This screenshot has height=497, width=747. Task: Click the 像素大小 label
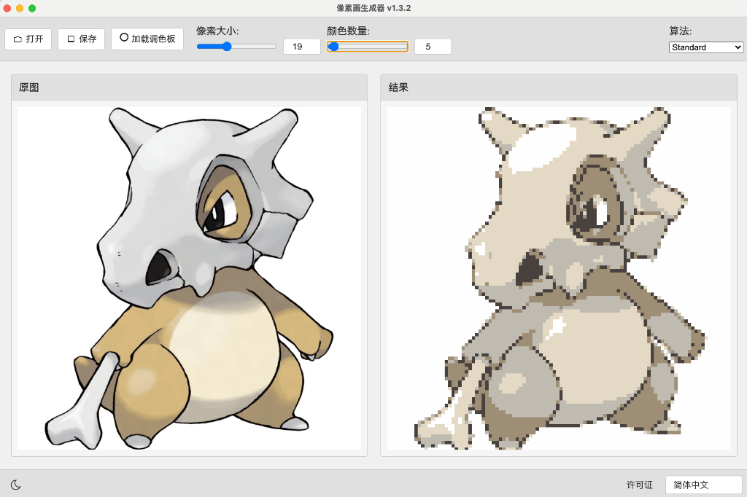[217, 31]
